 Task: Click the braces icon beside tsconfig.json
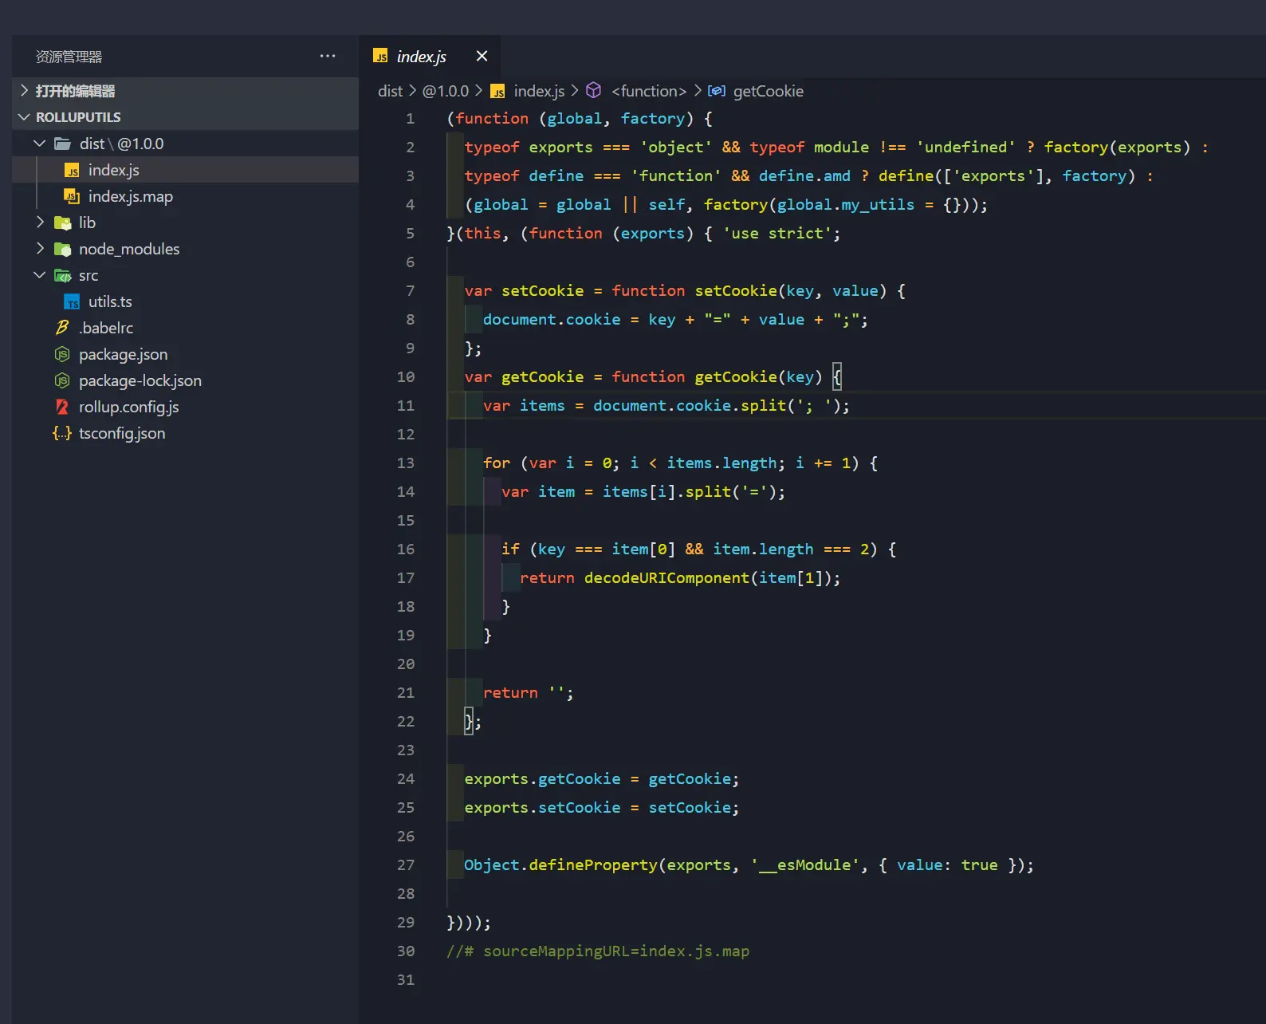(62, 433)
